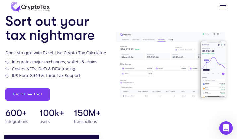Click 34,827.12 balance in phone mockup
This screenshot has height=139, width=237.
[208, 51]
